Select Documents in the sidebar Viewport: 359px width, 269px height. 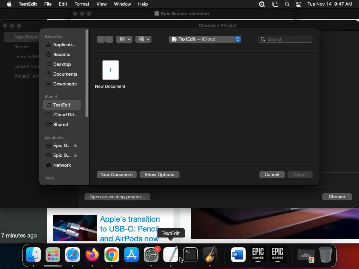point(62,74)
